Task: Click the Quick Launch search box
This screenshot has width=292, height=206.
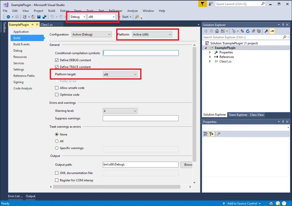Action: pos(240,4)
